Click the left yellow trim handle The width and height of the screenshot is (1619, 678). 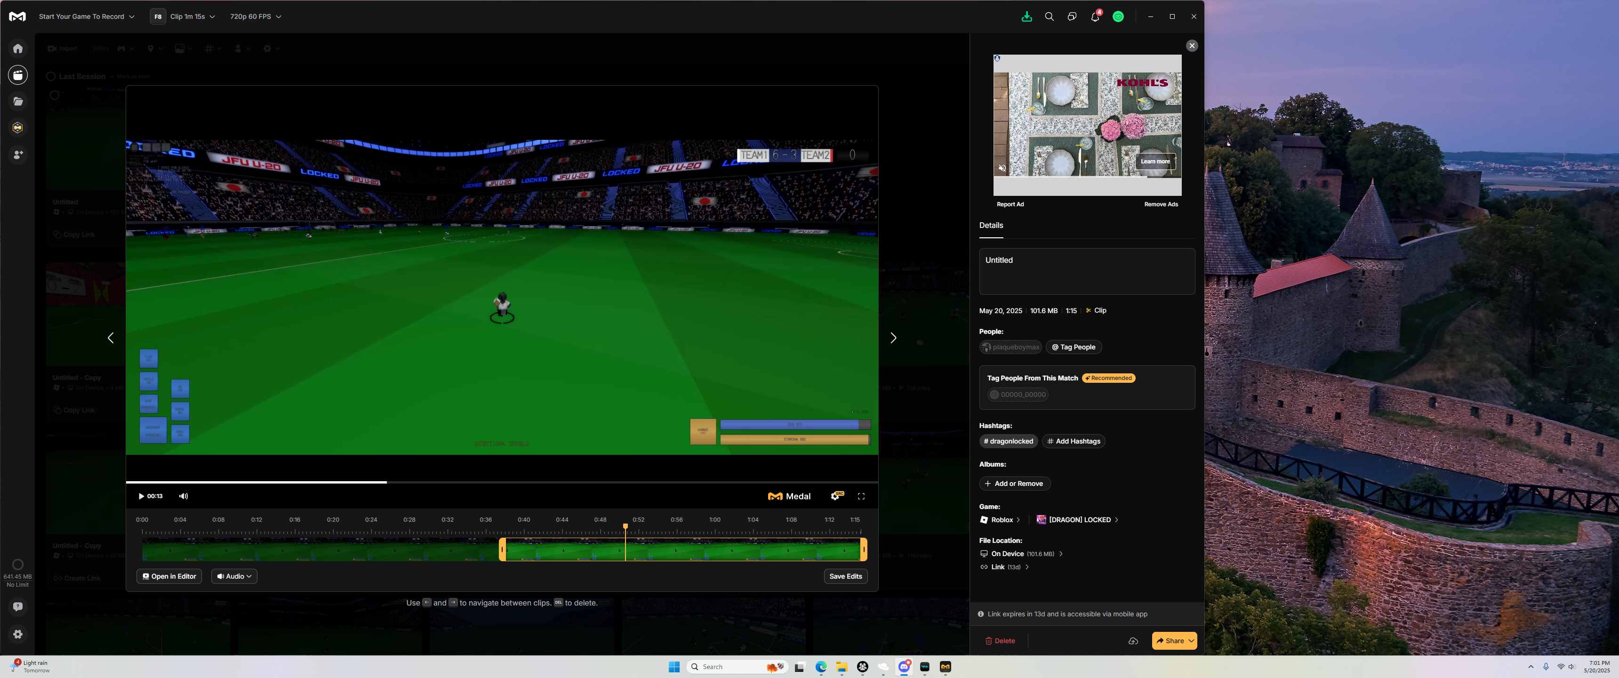(502, 549)
